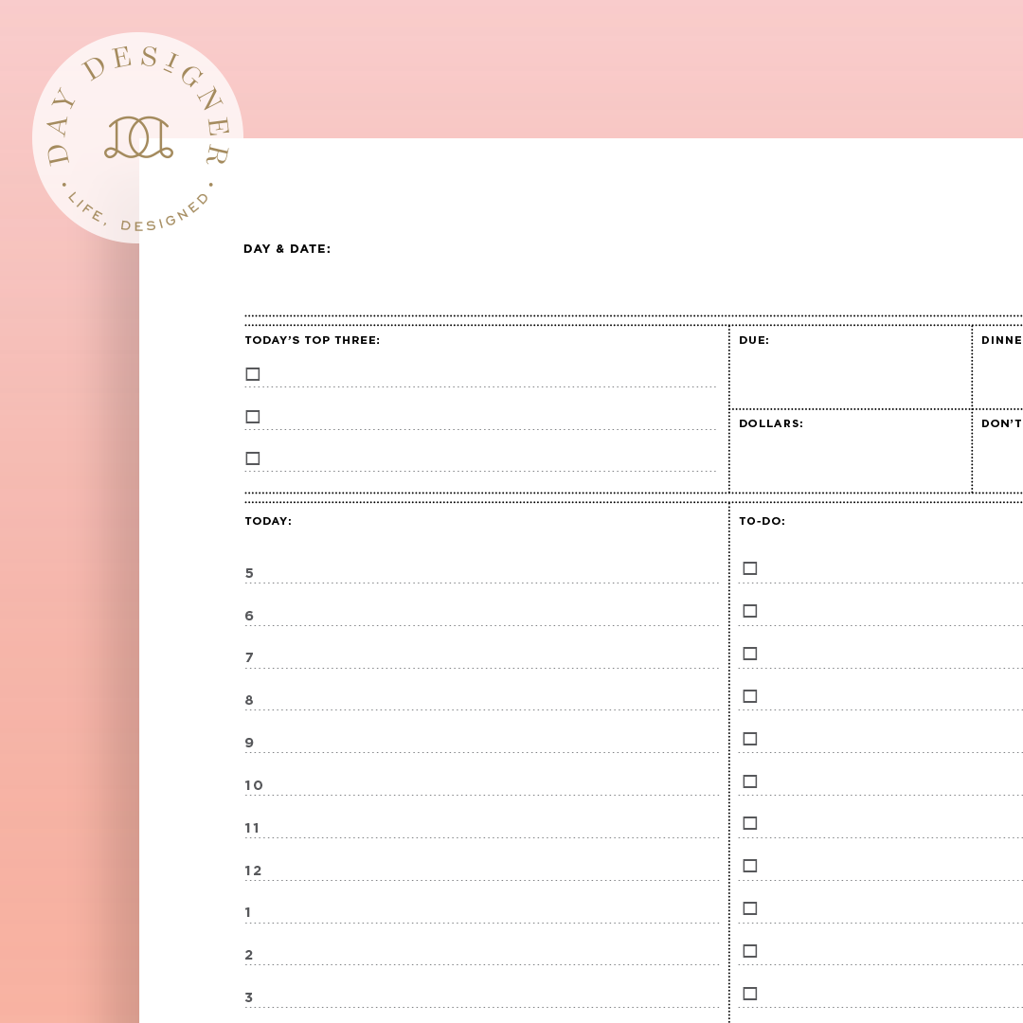This screenshot has height=1023, width=1023.
Task: Check the topmost To-Do checkbox
Action: coord(750,568)
